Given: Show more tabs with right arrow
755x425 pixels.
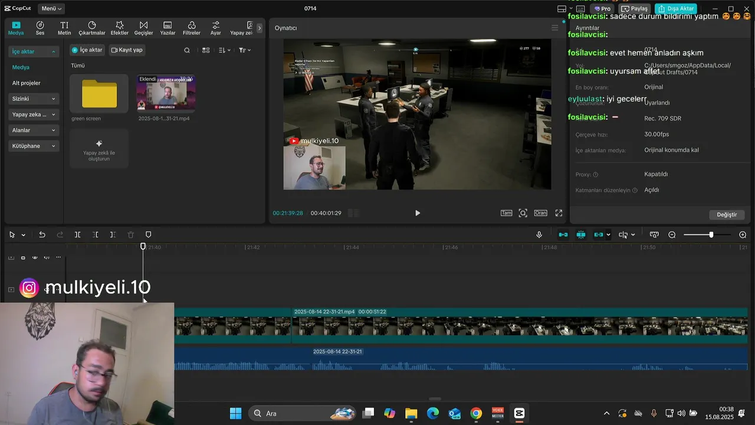Looking at the screenshot, I should point(259,28).
